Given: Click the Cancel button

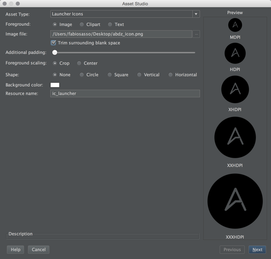Looking at the screenshot, I should tap(38, 250).
